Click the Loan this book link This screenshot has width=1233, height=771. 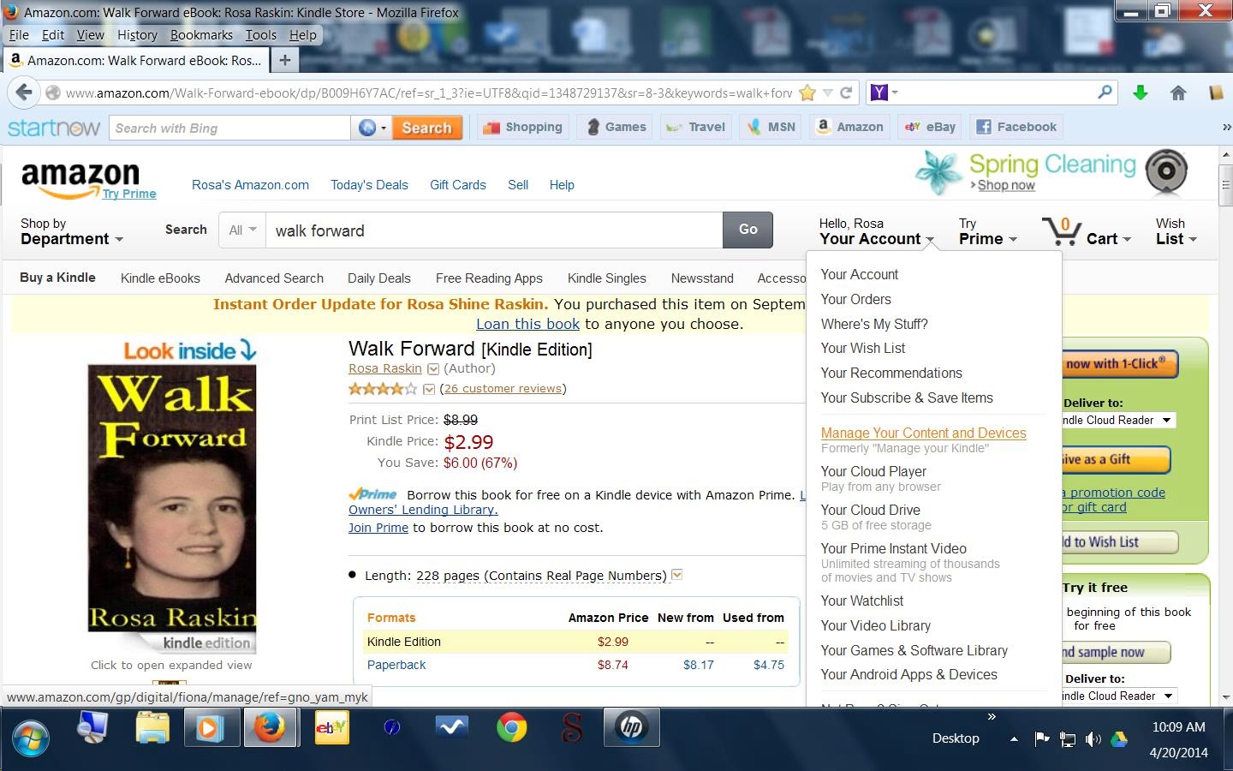[x=528, y=324]
